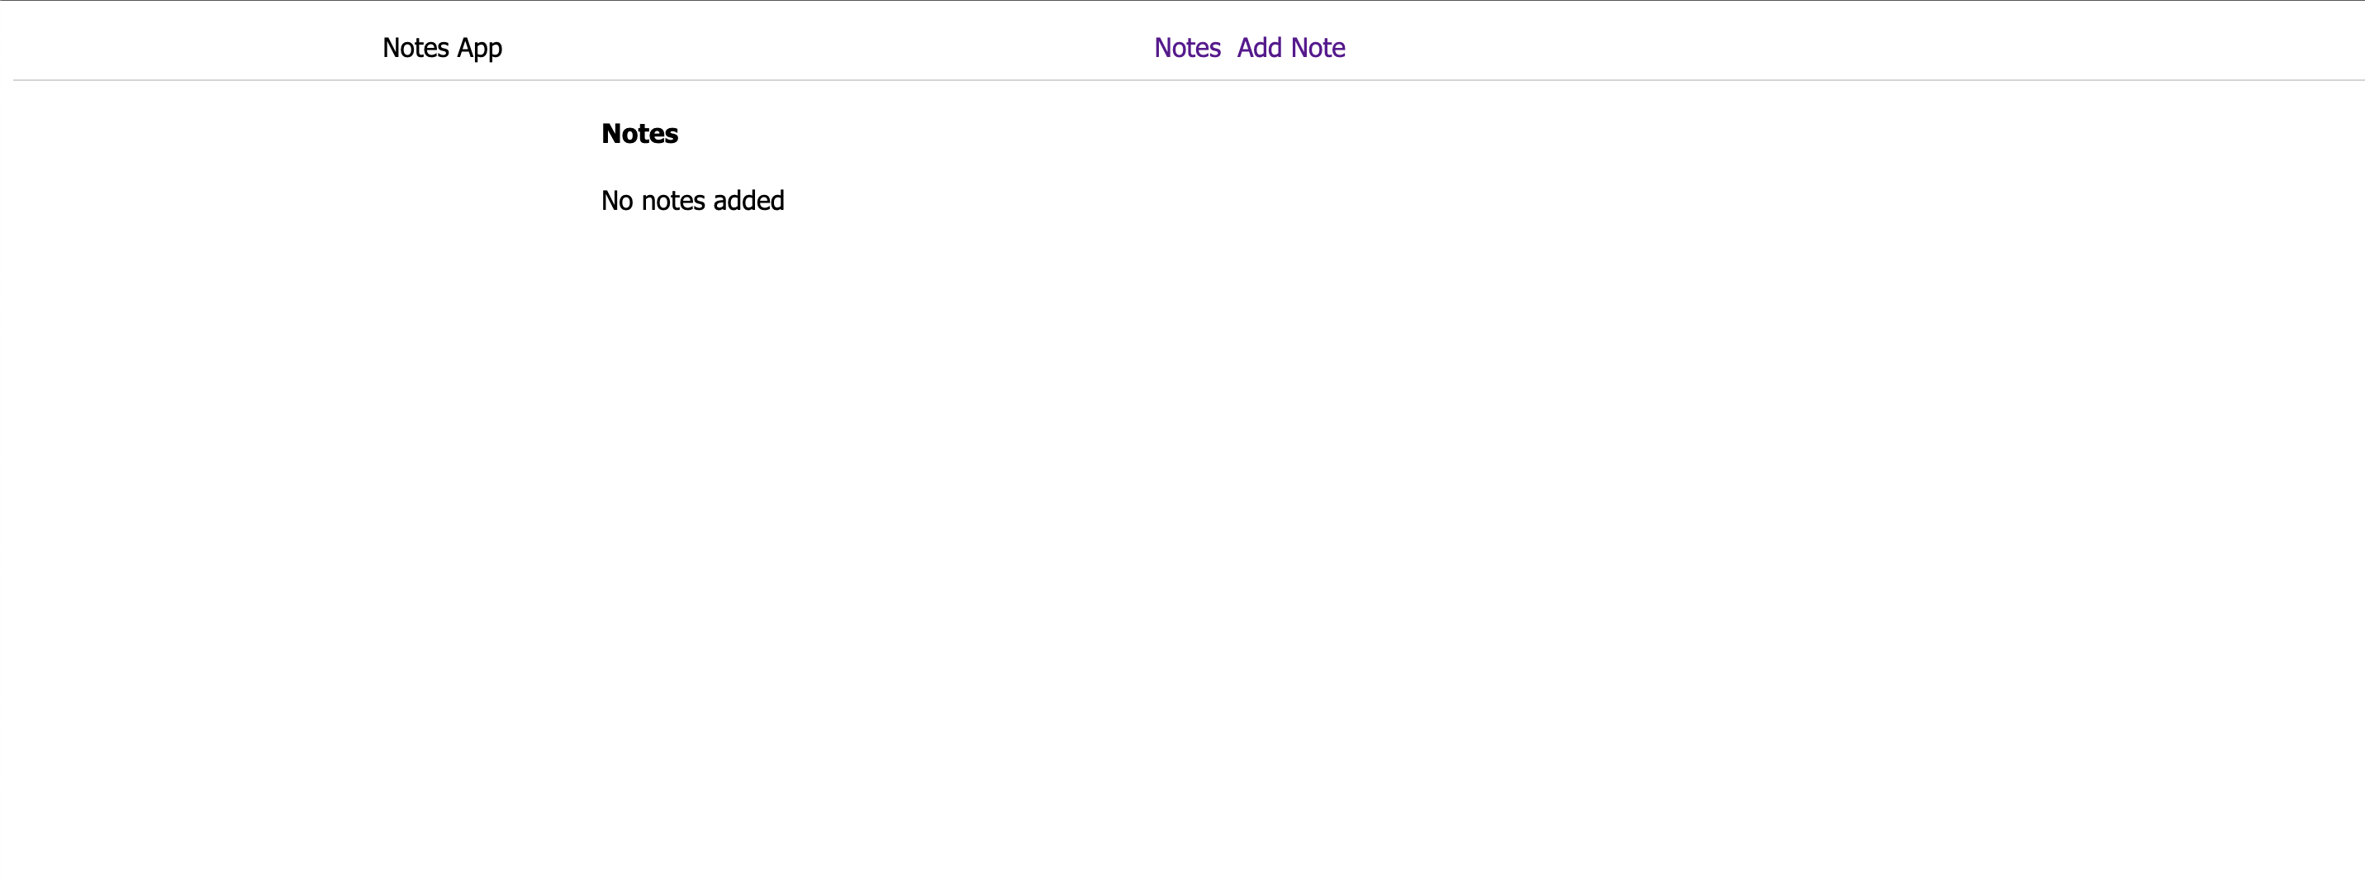2365x885 pixels.
Task: Click the Notes App brand text
Action: coord(442,48)
